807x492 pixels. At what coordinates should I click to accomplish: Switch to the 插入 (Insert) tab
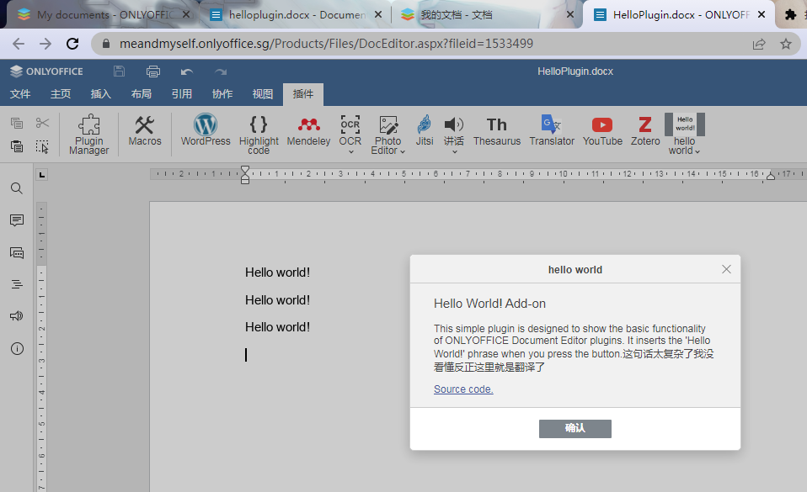tap(101, 94)
